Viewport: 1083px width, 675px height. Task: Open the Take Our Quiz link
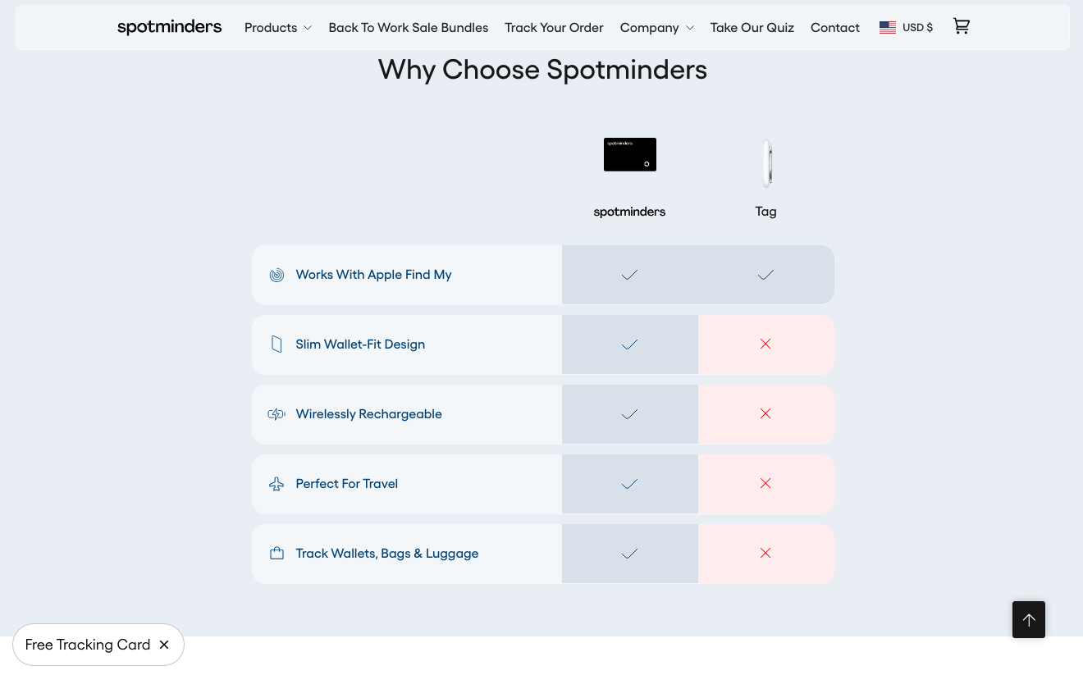pos(752,28)
